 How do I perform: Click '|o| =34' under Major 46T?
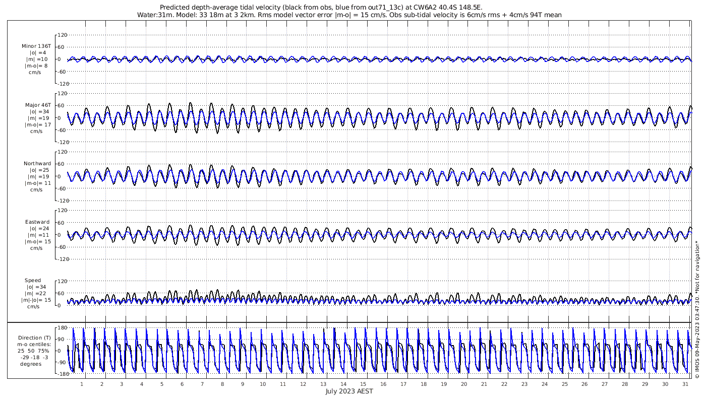tap(39, 111)
